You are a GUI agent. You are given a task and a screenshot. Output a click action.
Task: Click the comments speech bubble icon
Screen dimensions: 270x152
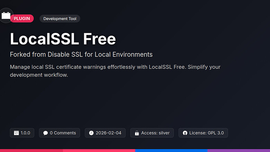coord(45,133)
